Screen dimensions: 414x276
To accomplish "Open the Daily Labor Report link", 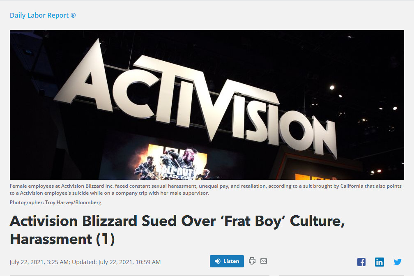I will (43, 15).
